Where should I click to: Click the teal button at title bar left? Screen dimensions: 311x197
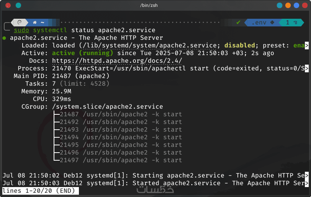[x=18, y=5]
